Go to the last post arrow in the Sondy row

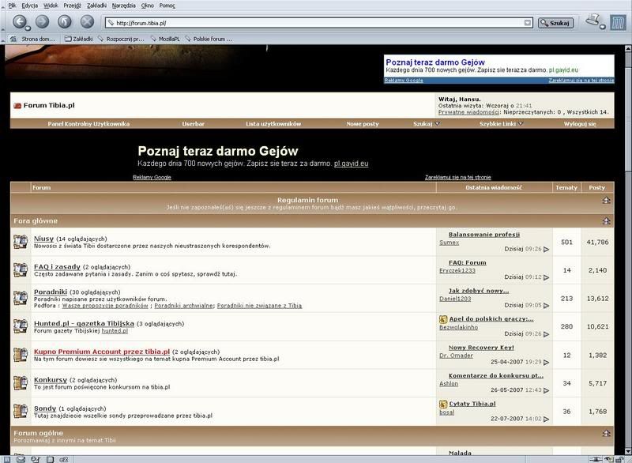(x=546, y=419)
